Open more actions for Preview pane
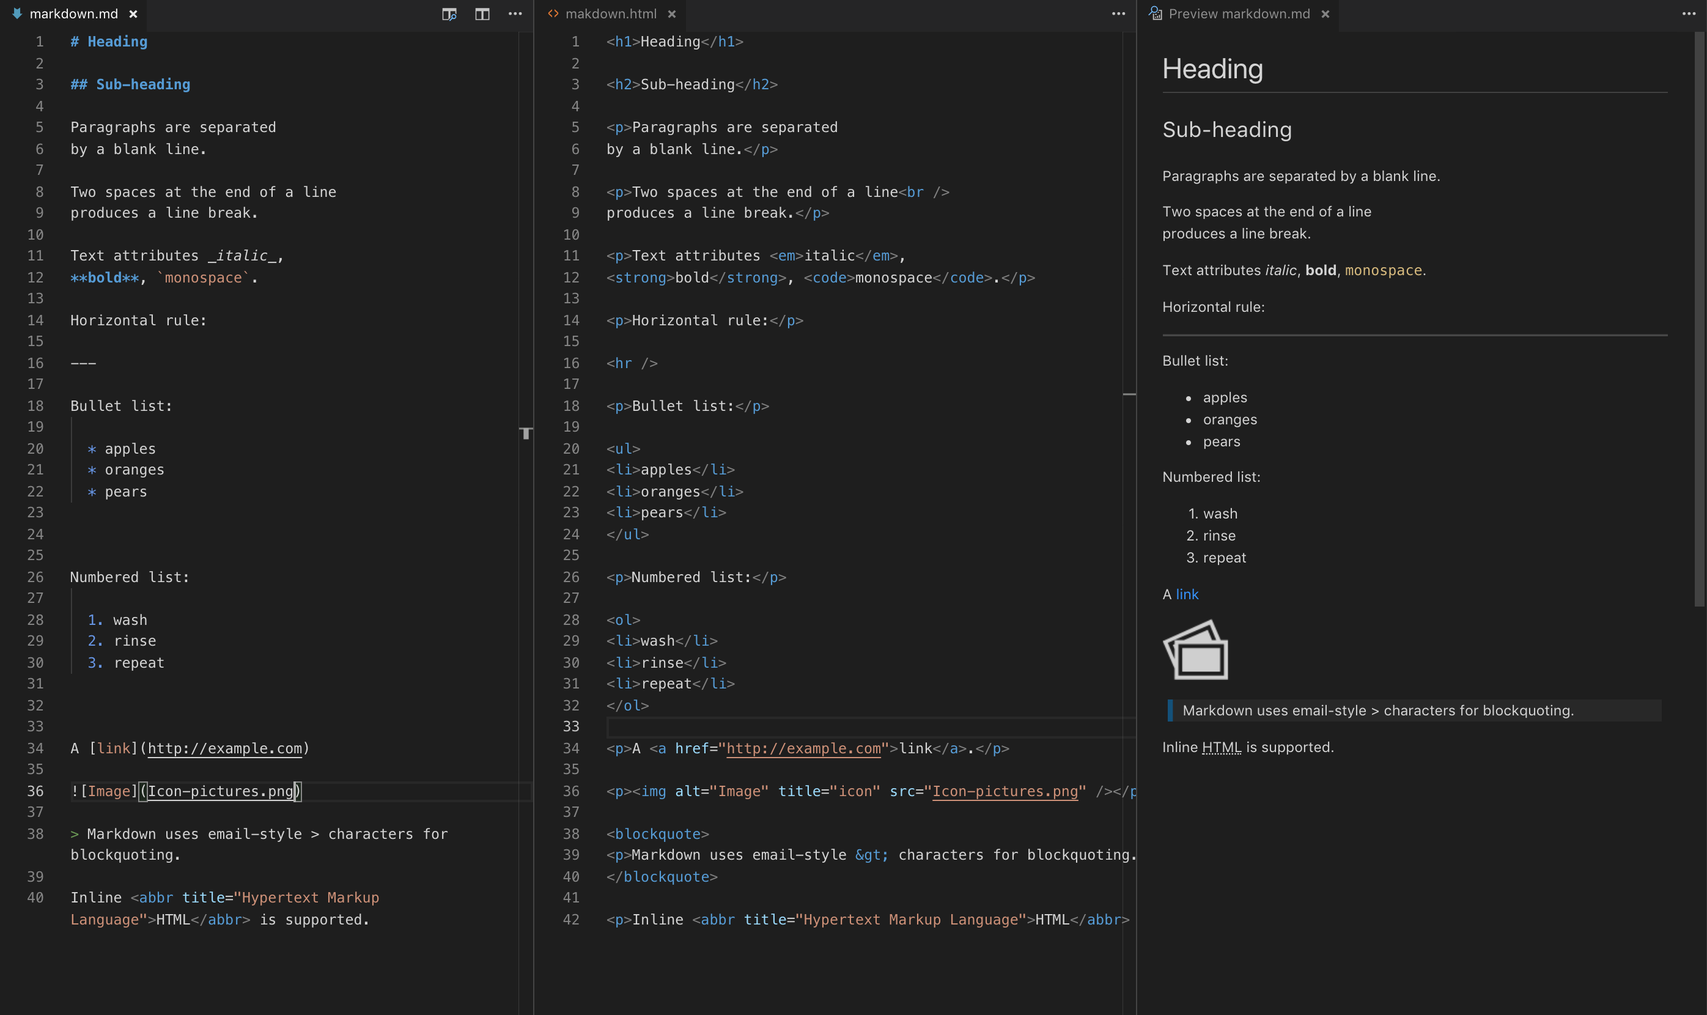Screen dimensions: 1707x1015 (1689, 13)
